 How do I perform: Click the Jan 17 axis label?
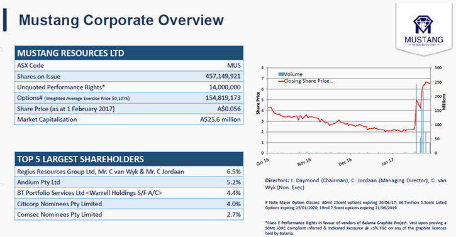point(387,162)
